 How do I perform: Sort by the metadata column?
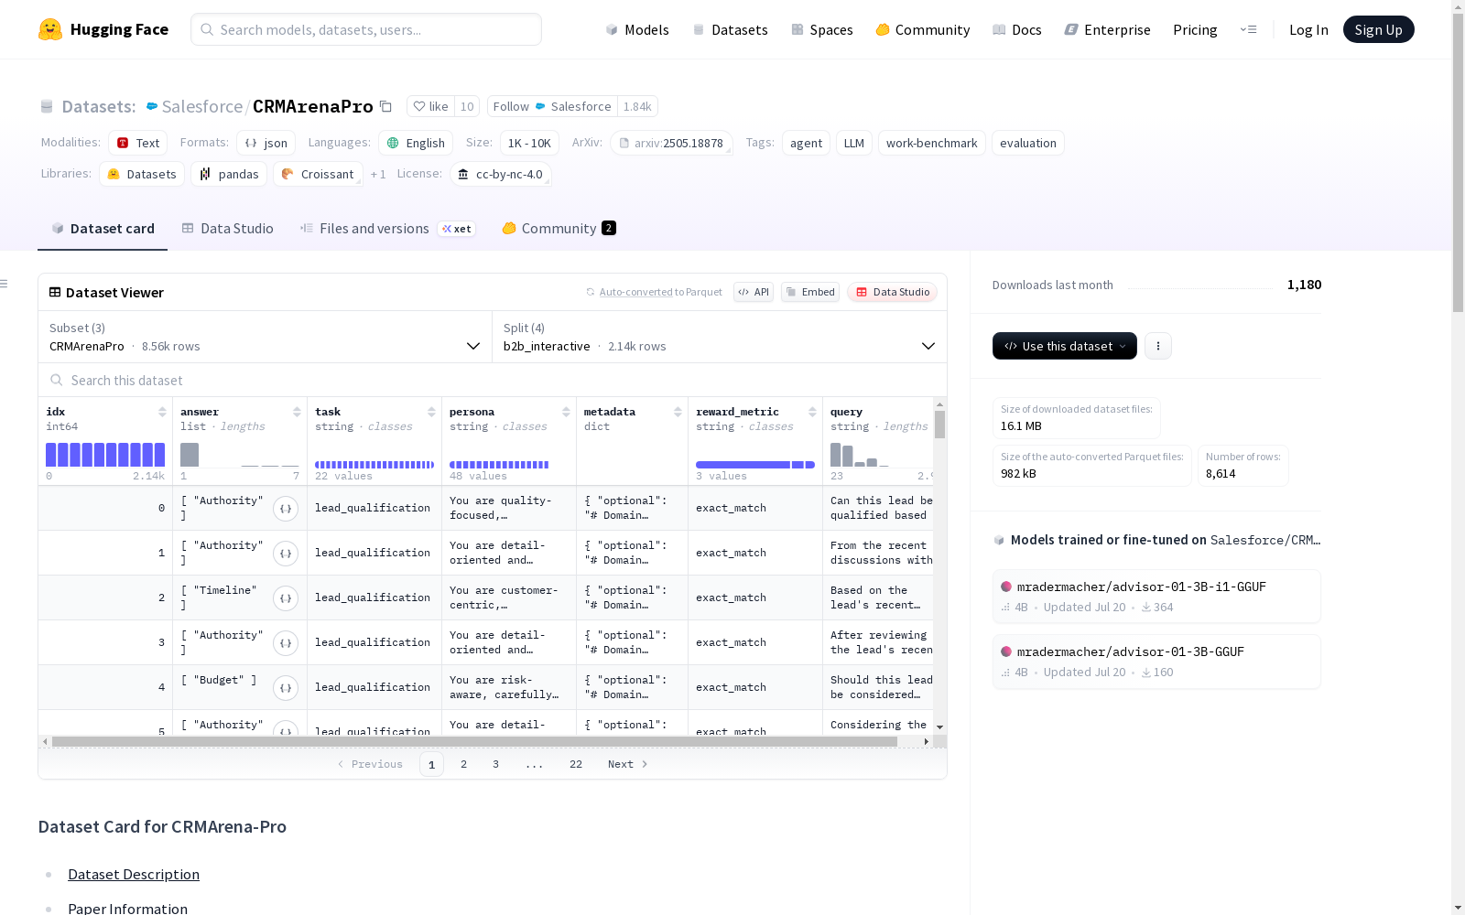tap(678, 412)
